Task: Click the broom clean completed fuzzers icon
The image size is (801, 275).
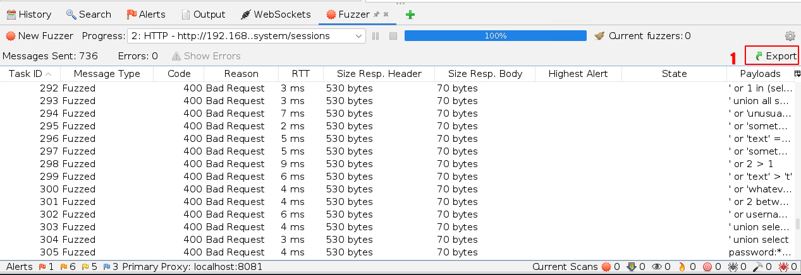Action: [600, 36]
